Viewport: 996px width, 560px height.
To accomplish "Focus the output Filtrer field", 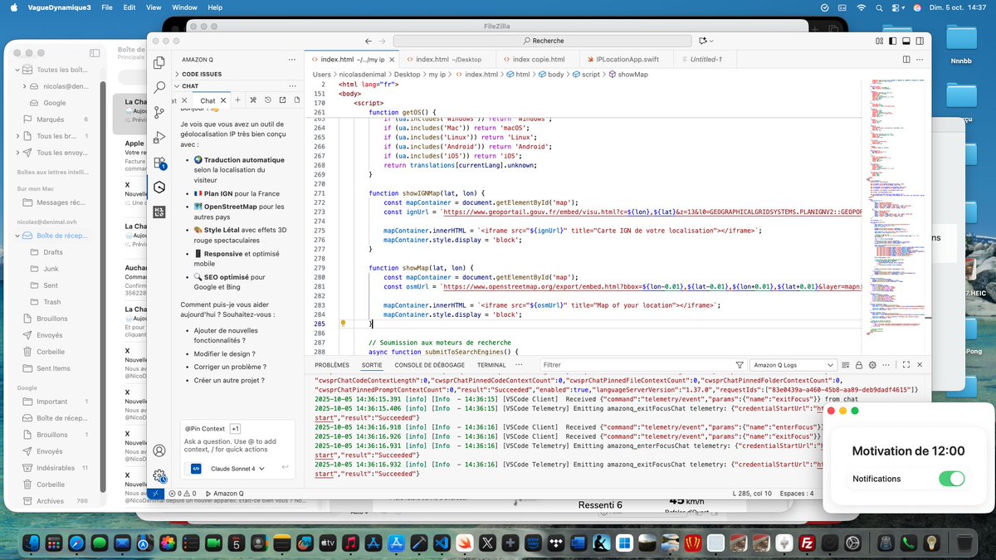I will (633, 365).
